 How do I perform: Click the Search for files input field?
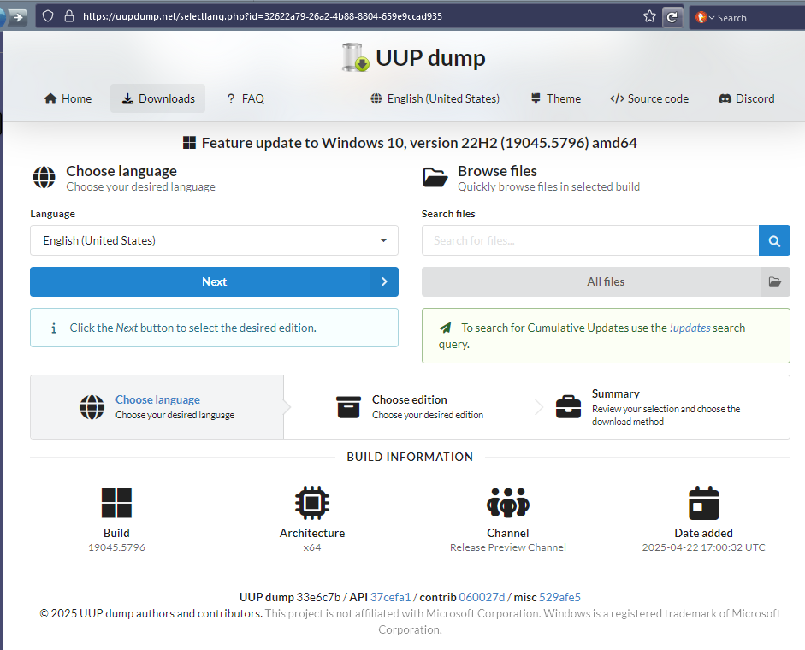590,240
